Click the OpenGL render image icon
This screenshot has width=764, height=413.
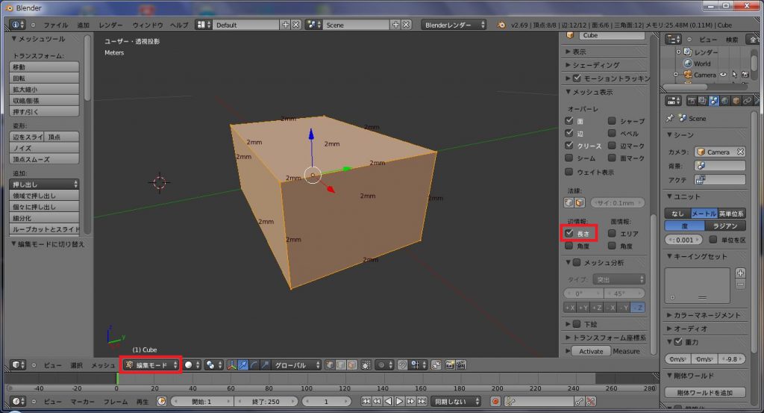click(450, 364)
